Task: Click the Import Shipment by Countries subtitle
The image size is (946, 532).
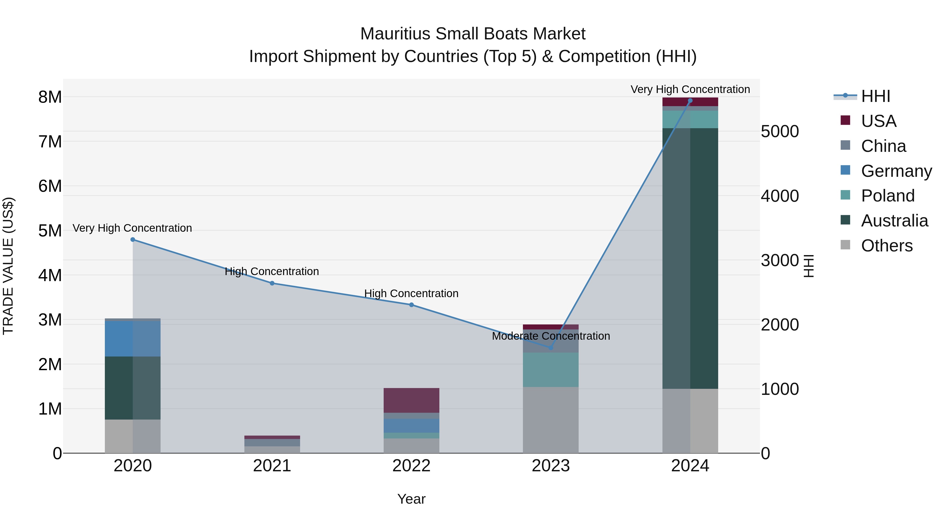Action: pos(473,56)
